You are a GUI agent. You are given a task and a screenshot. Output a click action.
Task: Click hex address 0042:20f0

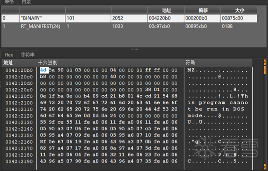[x=19, y=96]
